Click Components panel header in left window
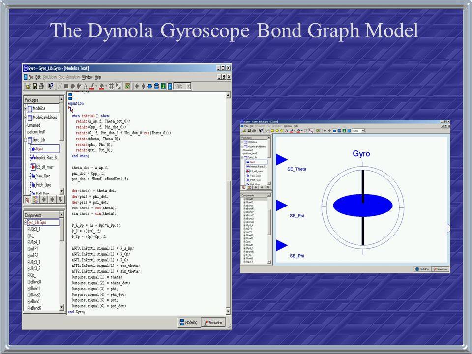The width and height of the screenshot is (472, 354). point(41,215)
